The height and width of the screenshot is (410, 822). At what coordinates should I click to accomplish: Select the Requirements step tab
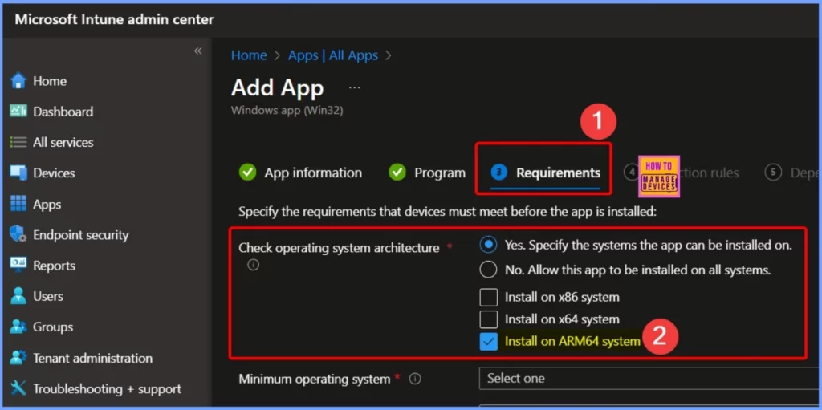click(x=546, y=173)
